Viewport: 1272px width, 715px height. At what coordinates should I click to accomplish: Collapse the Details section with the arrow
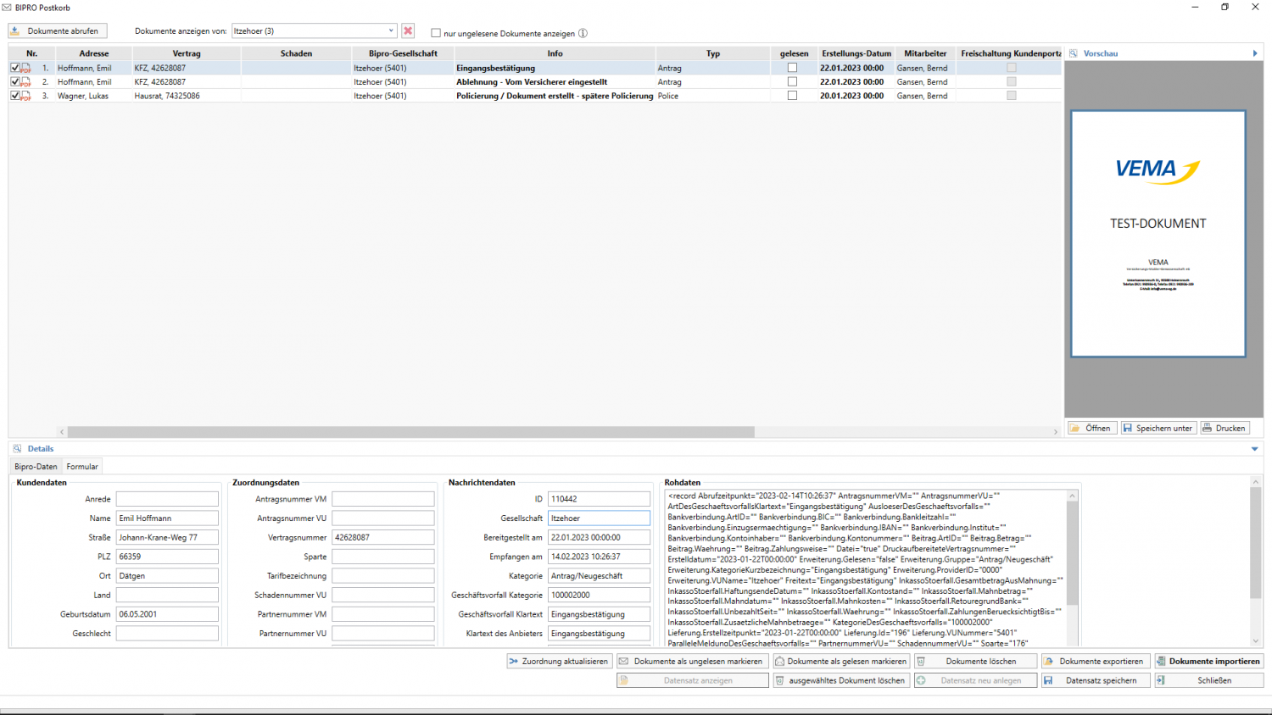(x=1255, y=449)
